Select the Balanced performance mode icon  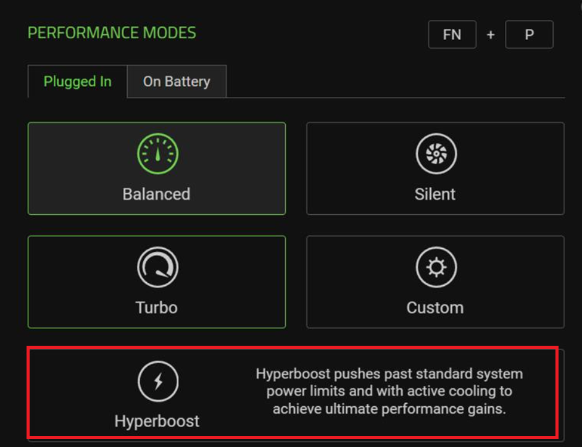point(157,153)
